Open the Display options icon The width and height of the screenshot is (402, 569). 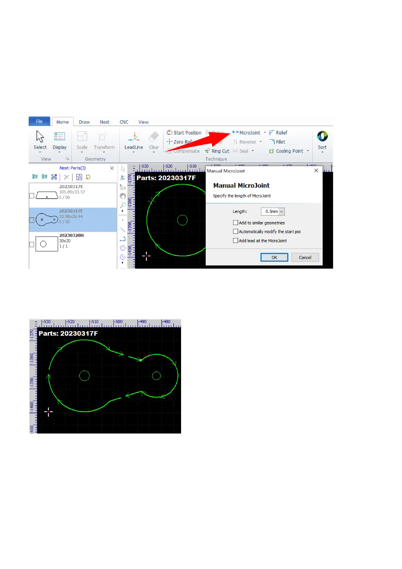tap(59, 137)
